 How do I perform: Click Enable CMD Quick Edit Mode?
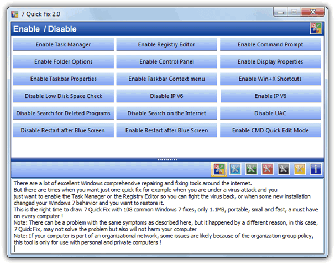pyautogui.click(x=270, y=130)
